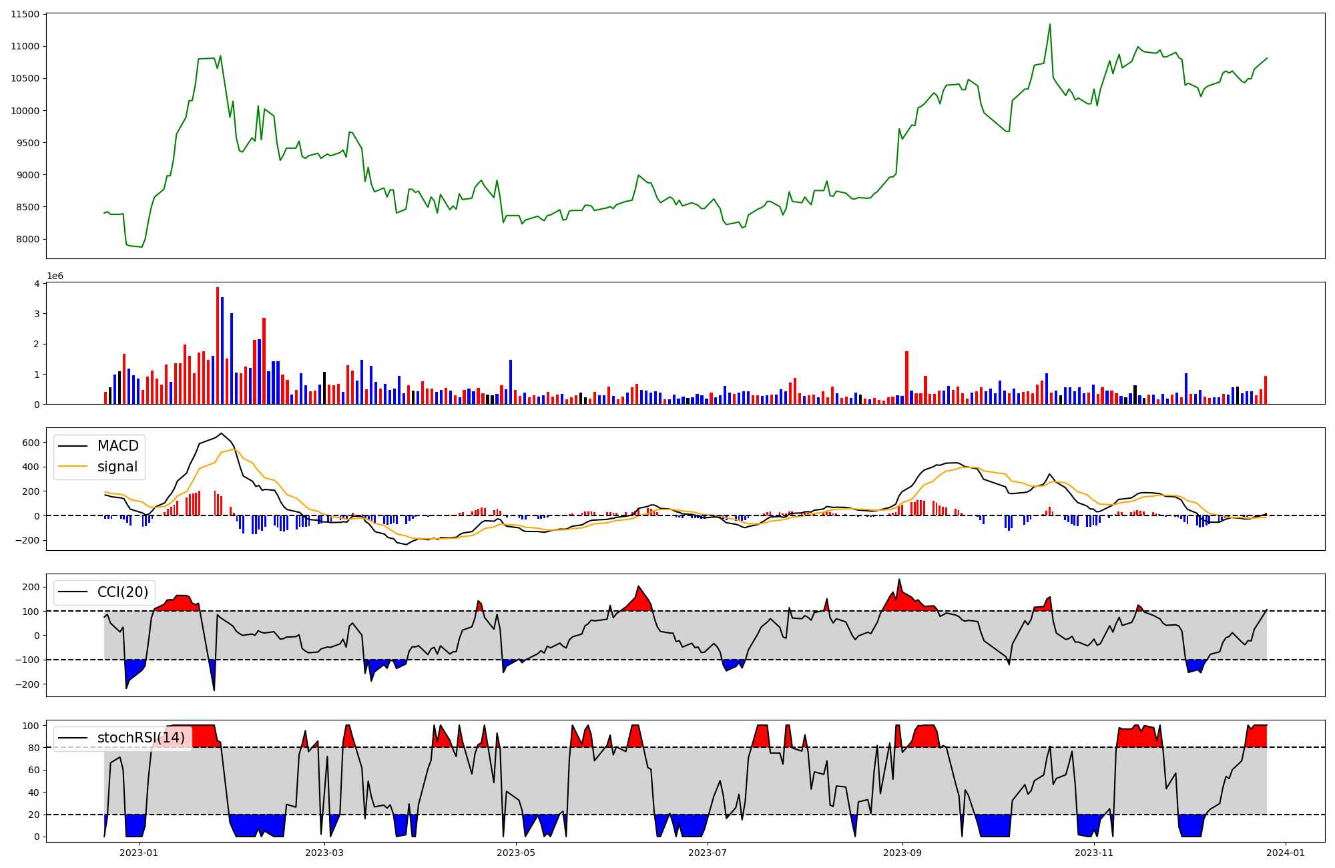Click the 11500 price axis tick label
Image resolution: width=1335 pixels, height=868 pixels.
click(x=25, y=14)
